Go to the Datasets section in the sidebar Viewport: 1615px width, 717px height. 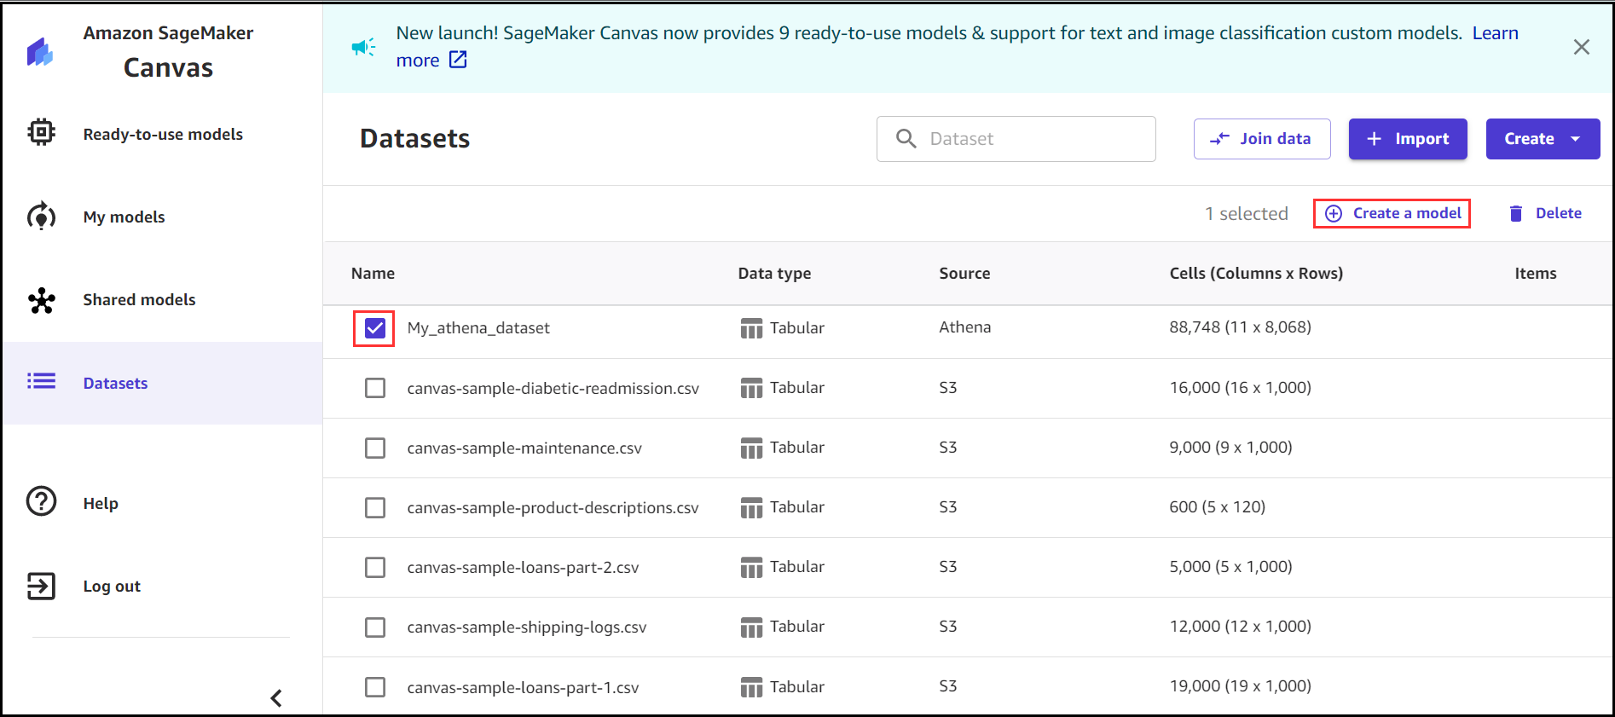(115, 384)
